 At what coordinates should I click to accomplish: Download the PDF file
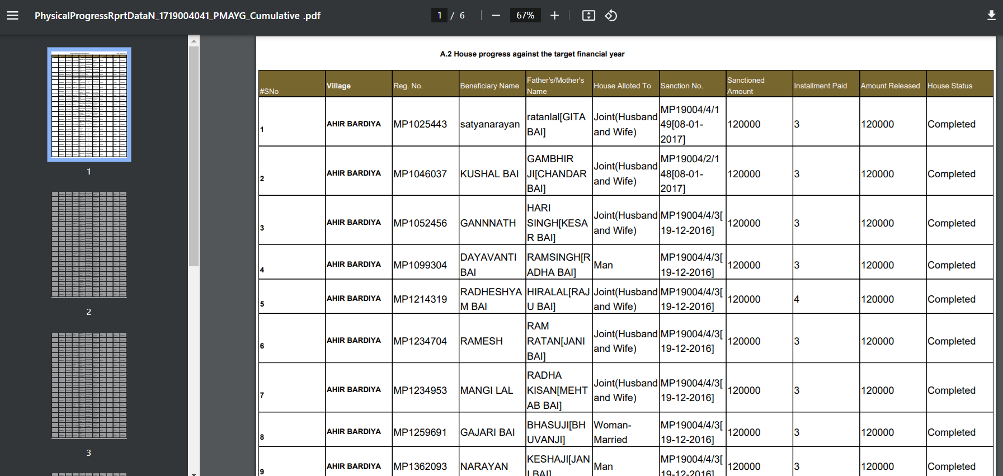(991, 16)
